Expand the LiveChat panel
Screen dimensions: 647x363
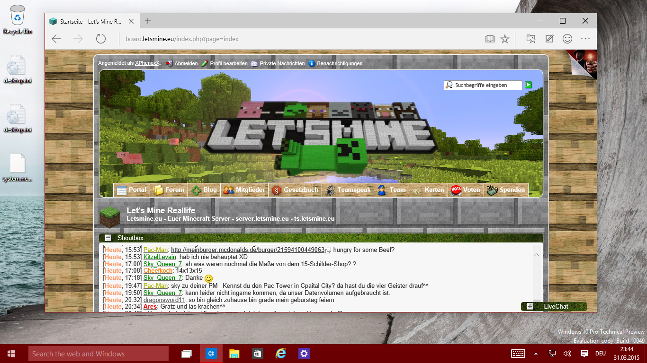[530, 306]
